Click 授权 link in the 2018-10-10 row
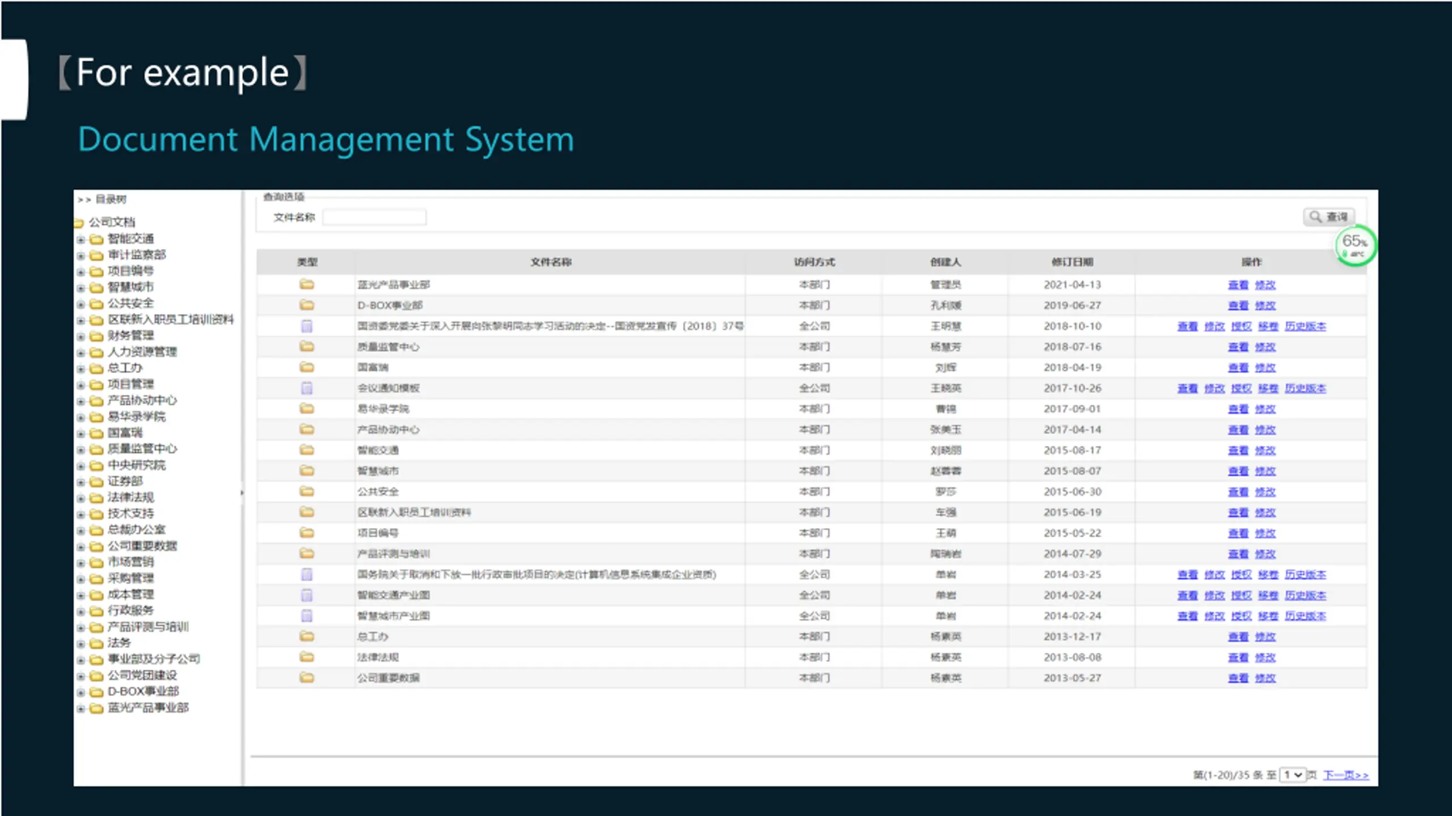 [1241, 326]
